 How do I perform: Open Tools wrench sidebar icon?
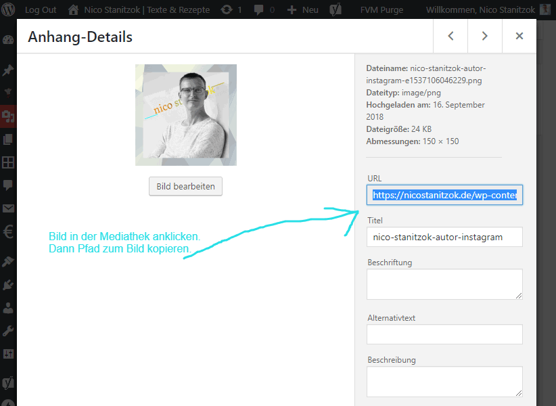(8, 331)
